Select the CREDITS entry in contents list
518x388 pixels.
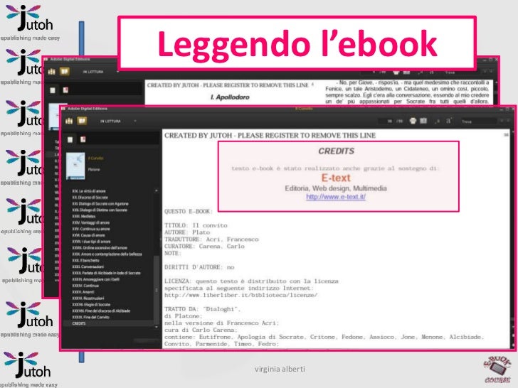[78, 323]
